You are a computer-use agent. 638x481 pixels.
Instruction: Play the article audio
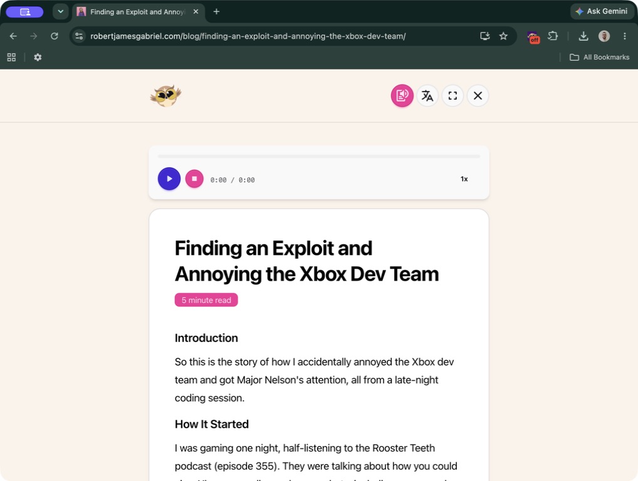click(169, 178)
